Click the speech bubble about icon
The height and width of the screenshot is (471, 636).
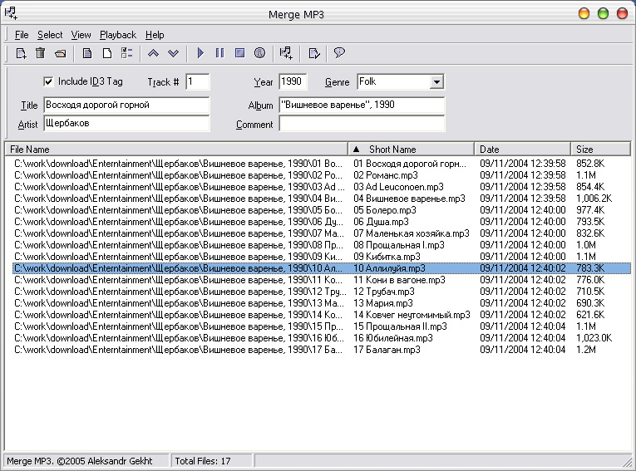pyautogui.click(x=339, y=53)
